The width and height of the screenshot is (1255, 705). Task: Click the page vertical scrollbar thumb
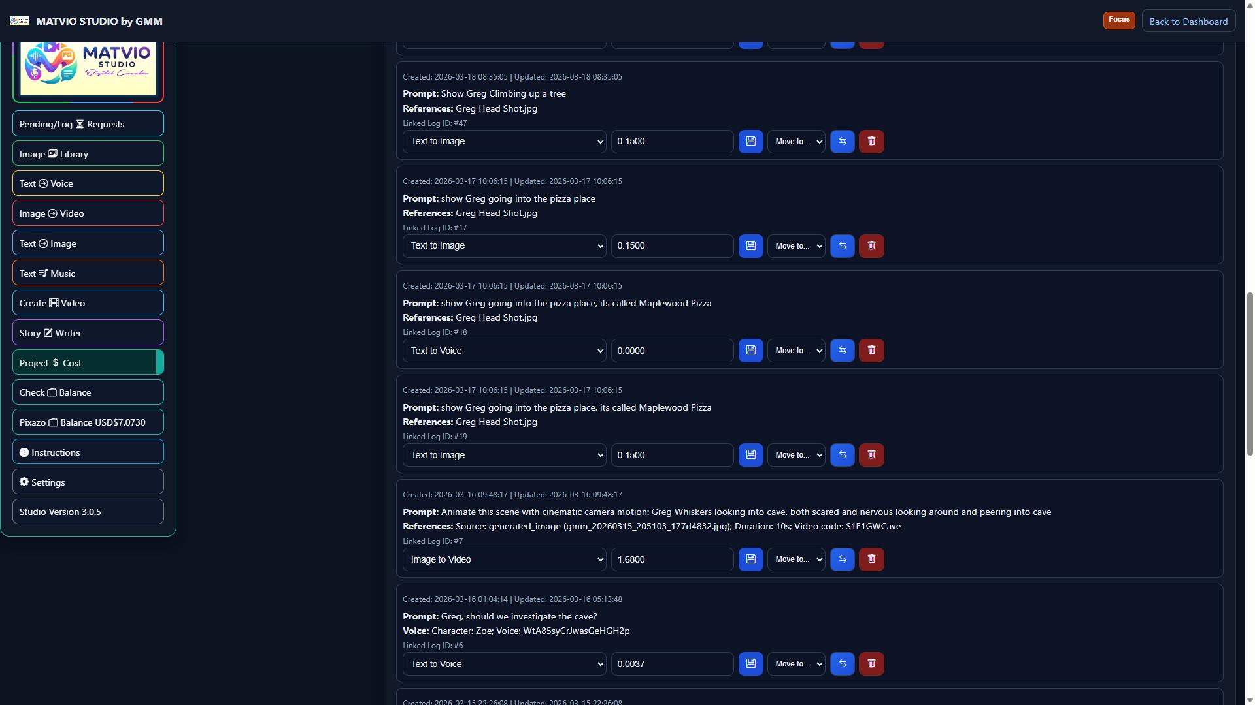tap(1250, 373)
